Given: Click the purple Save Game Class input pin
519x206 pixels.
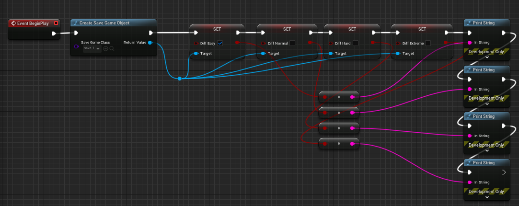Looking at the screenshot, I should pos(77,46).
